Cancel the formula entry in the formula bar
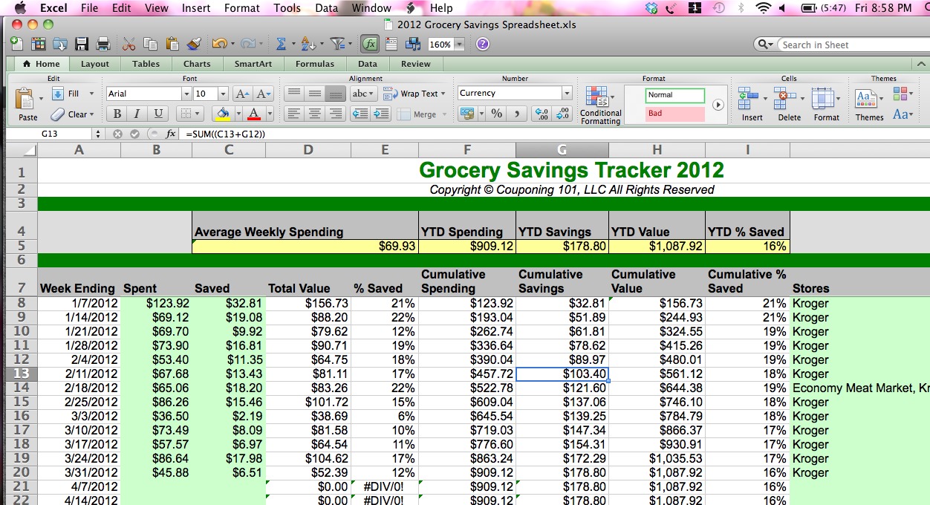The height and width of the screenshot is (505, 930). pyautogui.click(x=117, y=134)
